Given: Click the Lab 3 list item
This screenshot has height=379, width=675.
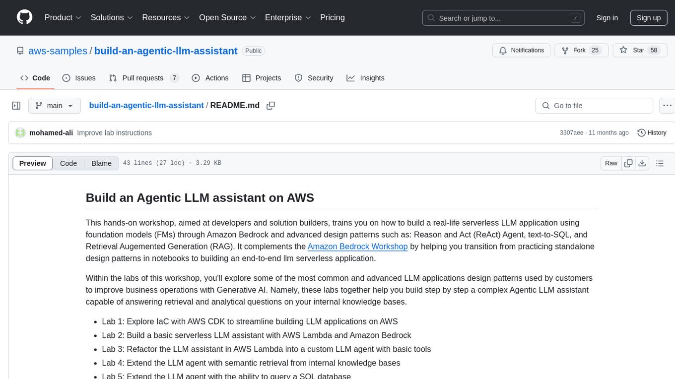Looking at the screenshot, I should pyautogui.click(x=267, y=349).
